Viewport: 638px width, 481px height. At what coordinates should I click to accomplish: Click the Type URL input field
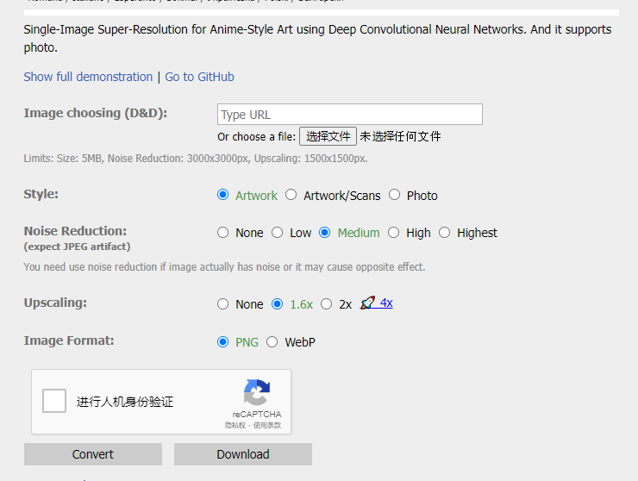(349, 115)
